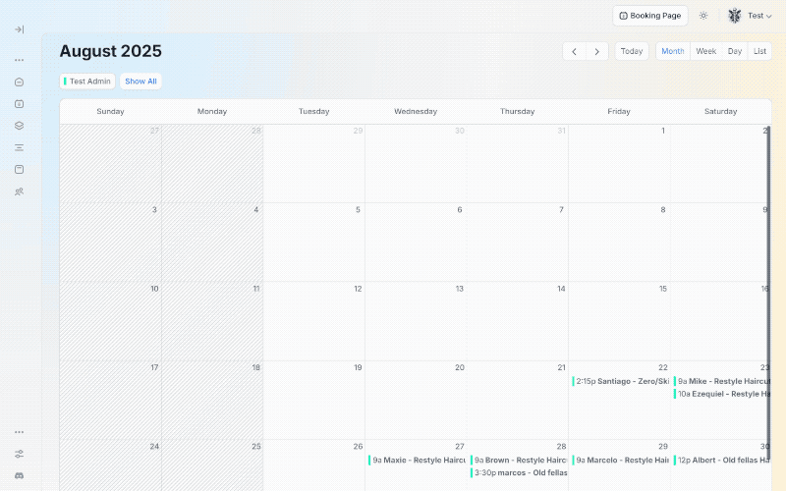Screen dimensions: 786x491
Task: Select day number 5
Action: coord(358,209)
